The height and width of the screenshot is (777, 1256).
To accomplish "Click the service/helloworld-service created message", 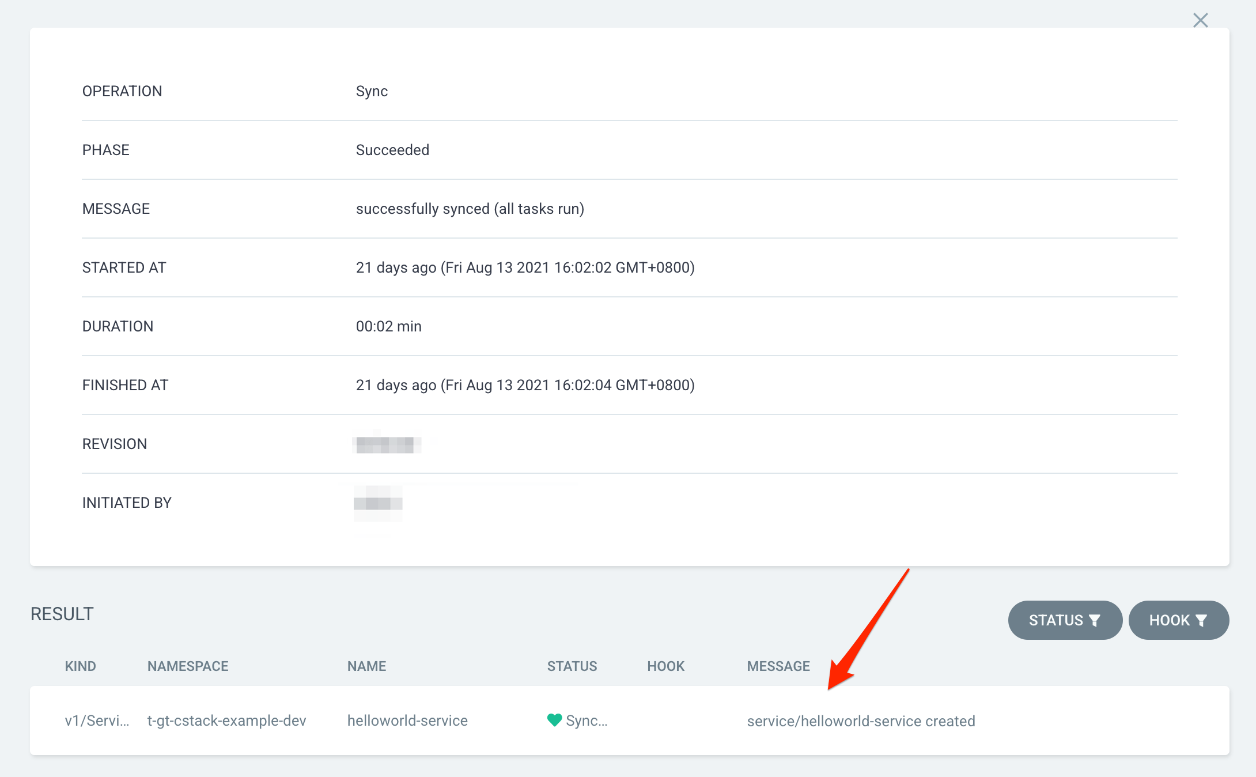I will click(861, 720).
